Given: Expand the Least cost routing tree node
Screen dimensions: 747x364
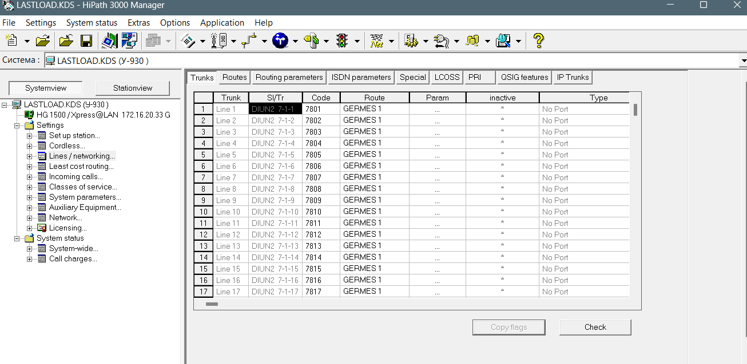Looking at the screenshot, I should 29,167.
